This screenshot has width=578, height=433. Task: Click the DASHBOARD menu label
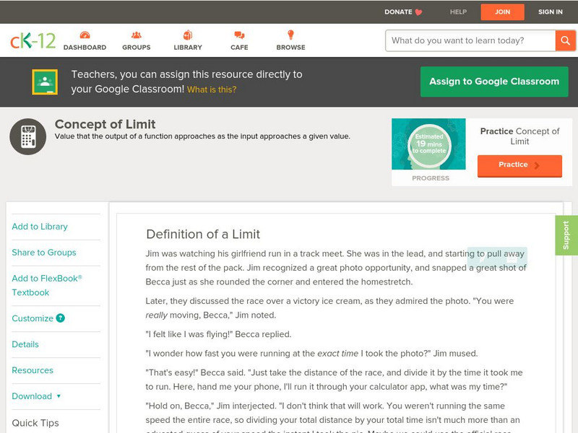[85, 48]
